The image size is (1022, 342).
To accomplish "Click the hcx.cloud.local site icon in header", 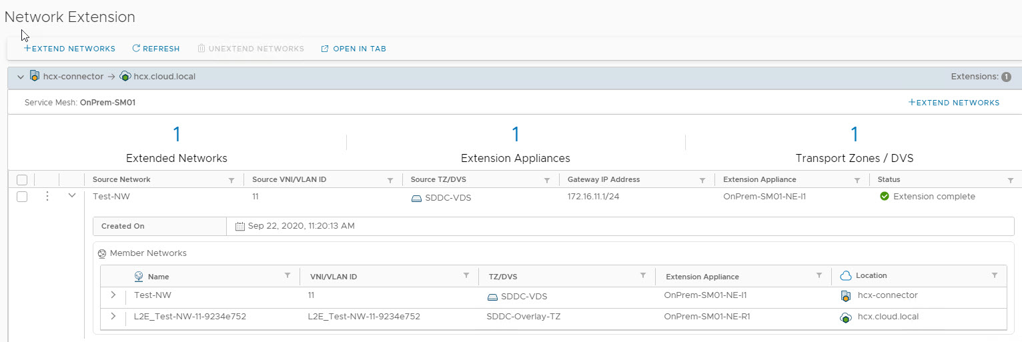I will 125,77.
